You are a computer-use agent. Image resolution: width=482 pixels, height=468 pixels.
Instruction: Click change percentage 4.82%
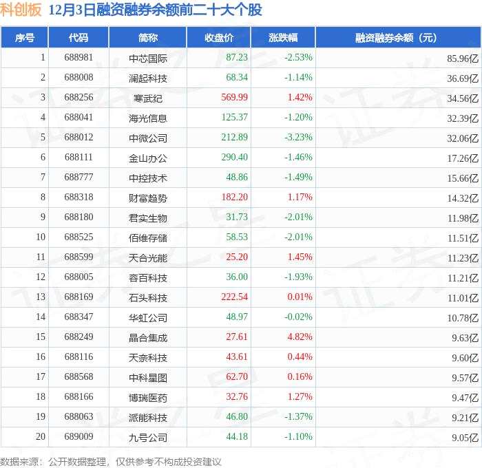[x=300, y=337]
